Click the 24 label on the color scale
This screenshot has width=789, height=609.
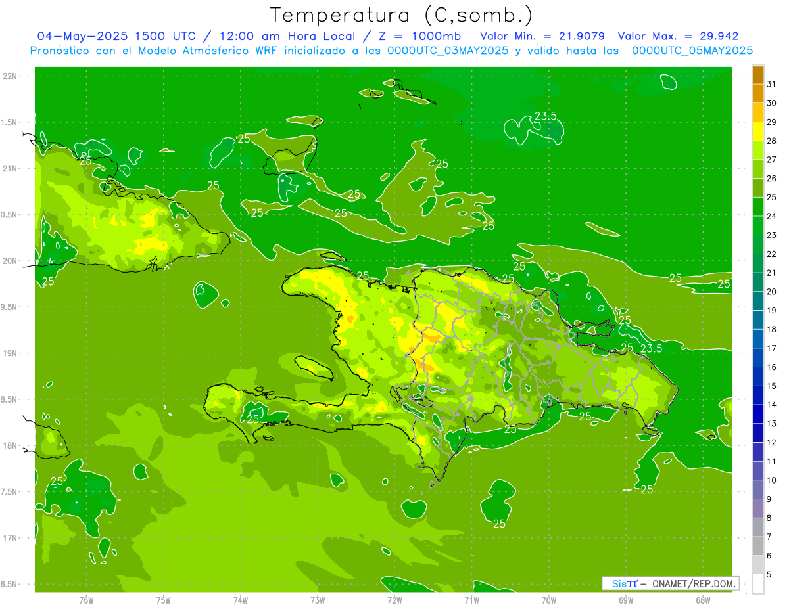point(772,216)
